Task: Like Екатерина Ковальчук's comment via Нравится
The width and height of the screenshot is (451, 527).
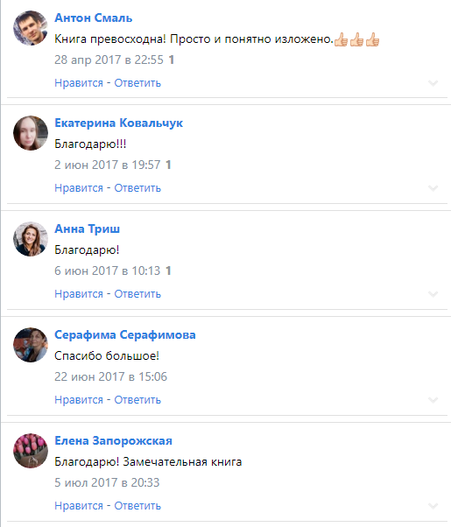Action: pyautogui.click(x=79, y=188)
